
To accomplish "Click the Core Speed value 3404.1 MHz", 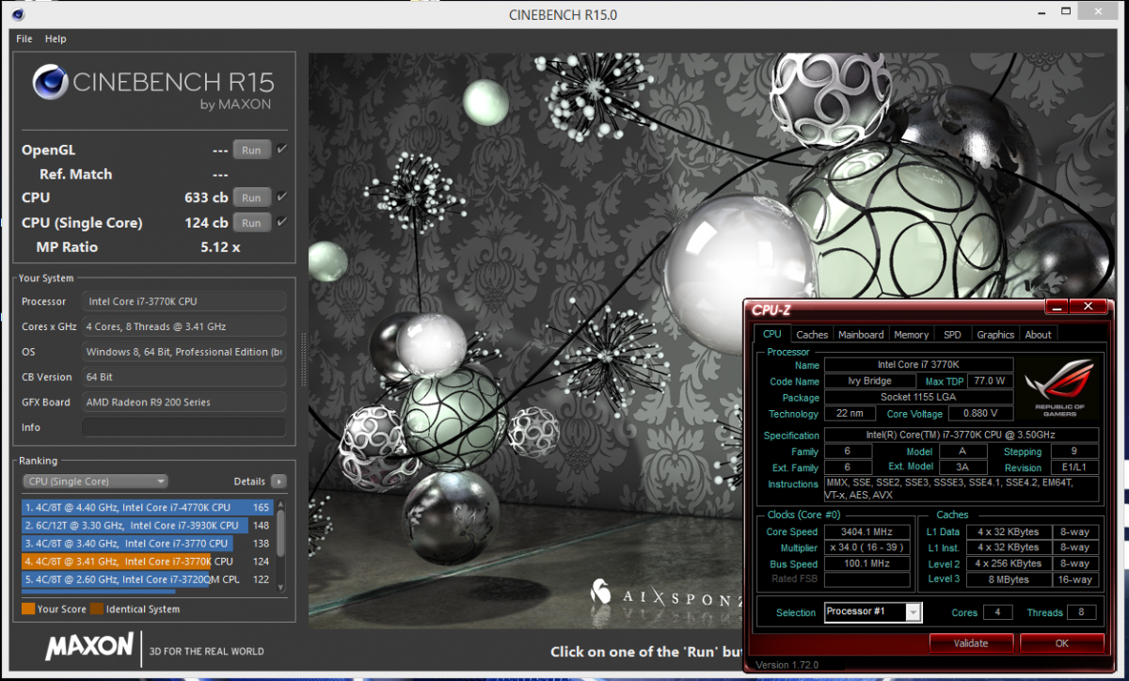I will [x=867, y=531].
